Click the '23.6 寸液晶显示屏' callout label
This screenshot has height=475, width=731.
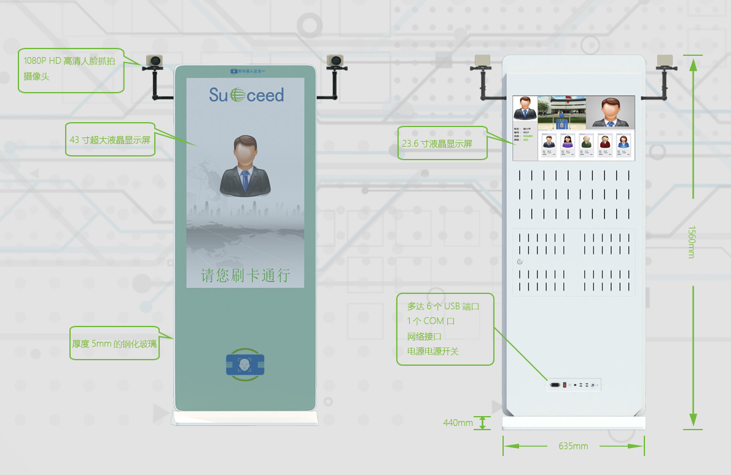click(x=437, y=144)
